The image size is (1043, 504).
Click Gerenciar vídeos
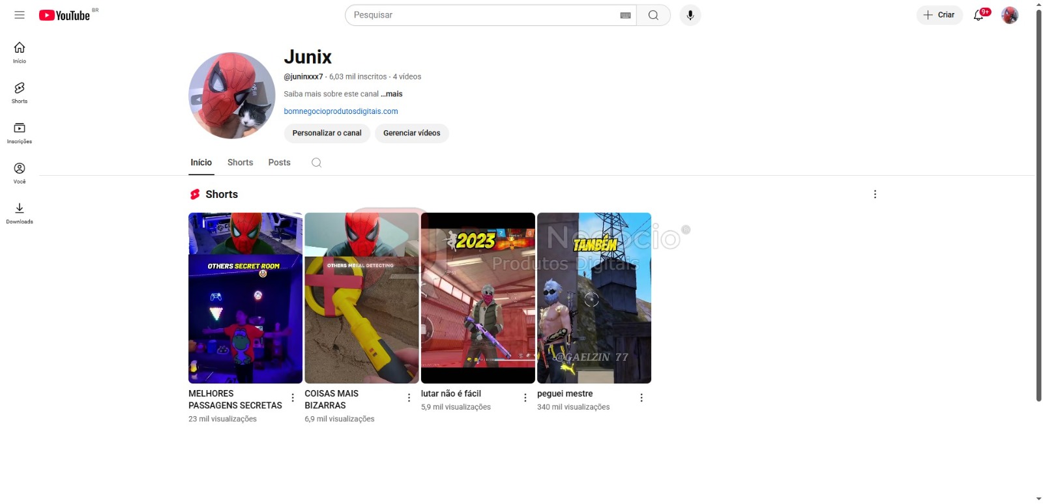pos(411,133)
